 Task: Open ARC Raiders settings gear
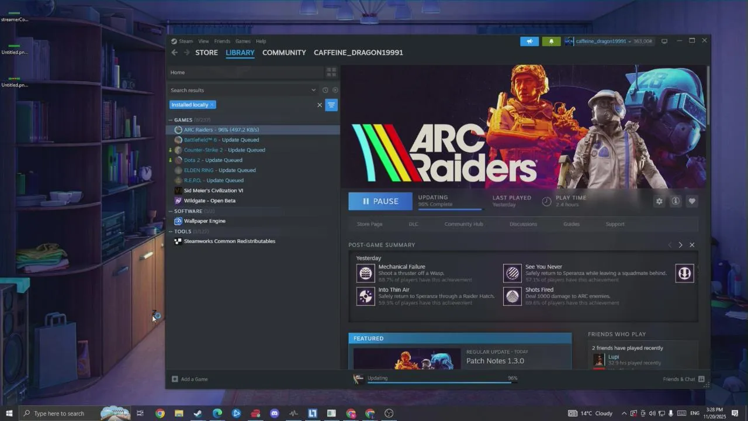click(659, 201)
